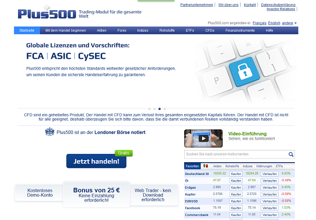Click the Kostenloses Demo-Konto box
316x220 pixels.
[40, 193]
